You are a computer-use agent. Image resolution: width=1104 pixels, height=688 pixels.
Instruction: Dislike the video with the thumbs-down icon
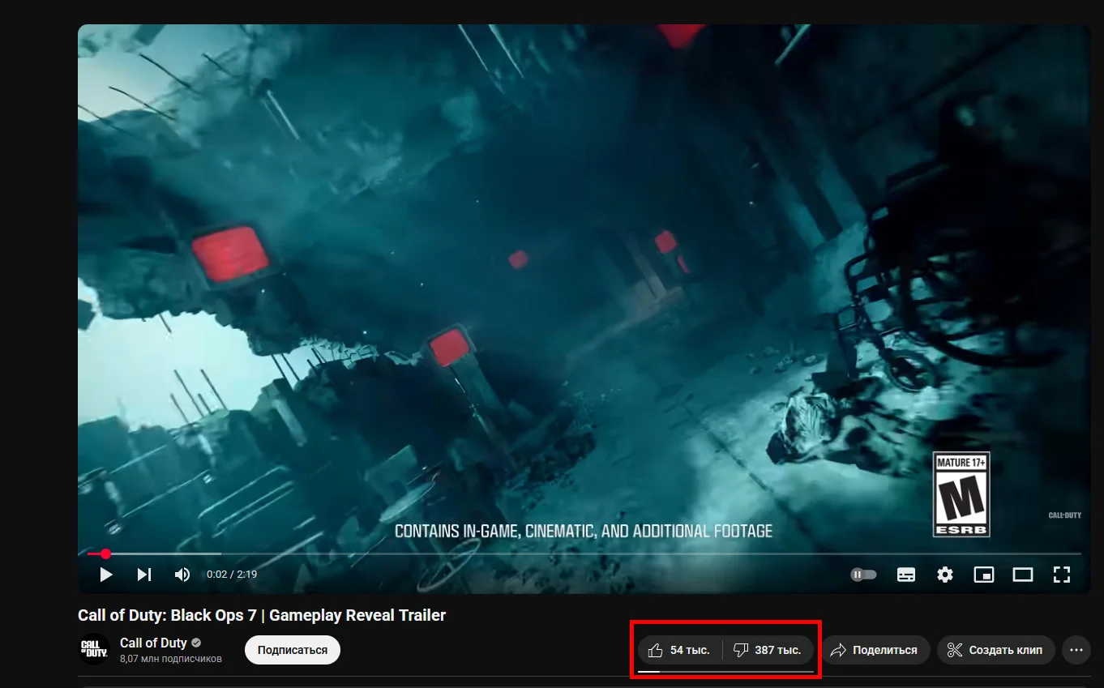click(768, 650)
